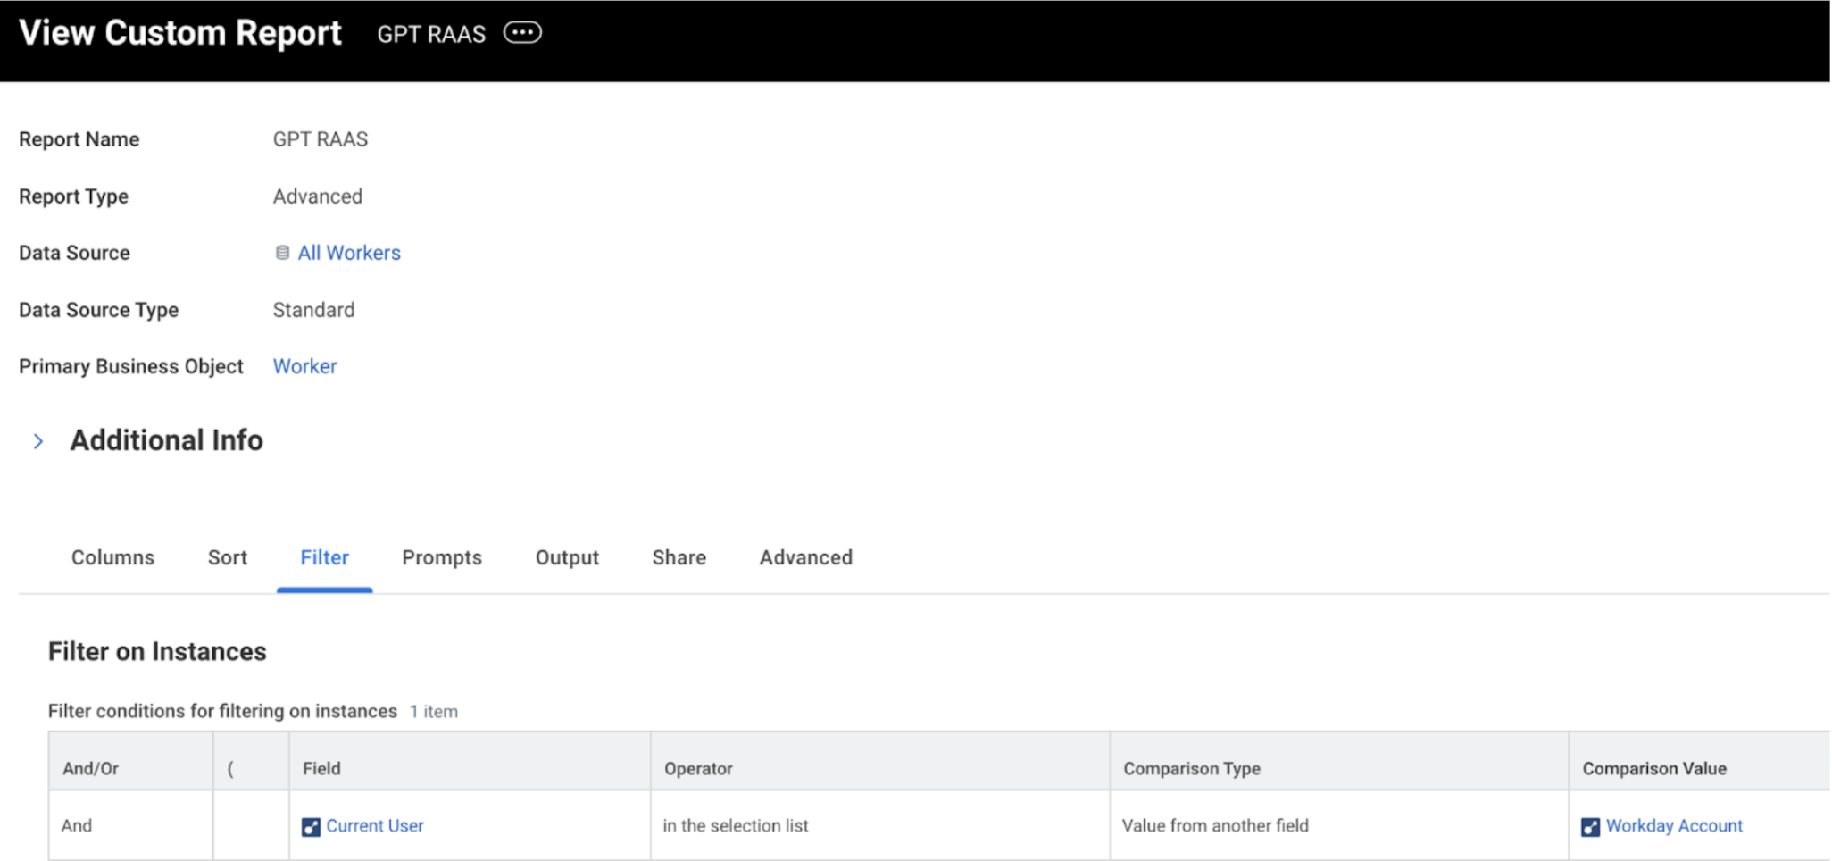Screen dimensions: 1832x861
Task: Open related actions ellipsis next to GPT RAAS
Action: coord(522,33)
